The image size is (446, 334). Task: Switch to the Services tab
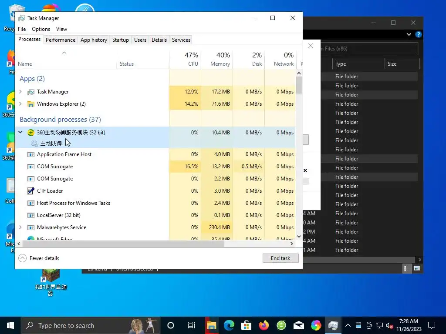[181, 40]
